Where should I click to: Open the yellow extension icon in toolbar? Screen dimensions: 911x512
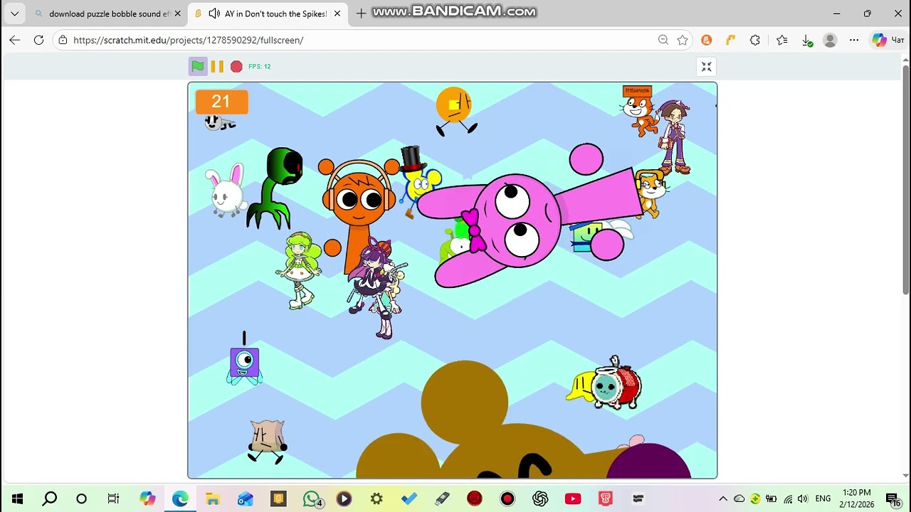point(730,40)
